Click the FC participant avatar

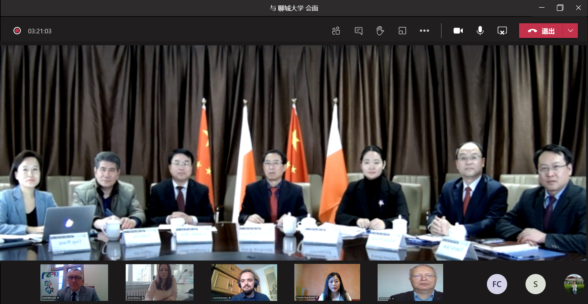pos(497,284)
